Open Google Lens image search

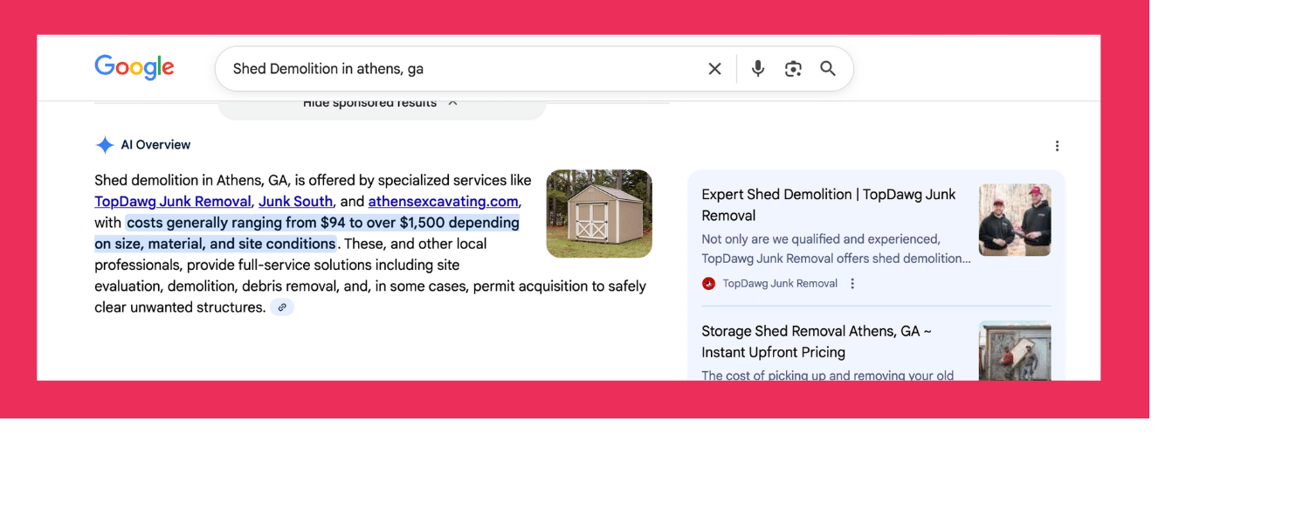793,69
